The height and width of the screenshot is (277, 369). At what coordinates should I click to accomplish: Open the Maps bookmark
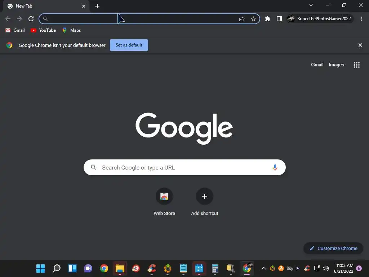[72, 30]
